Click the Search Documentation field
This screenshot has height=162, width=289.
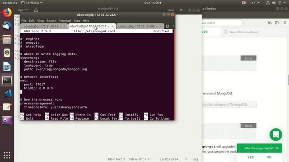click(x=244, y=32)
